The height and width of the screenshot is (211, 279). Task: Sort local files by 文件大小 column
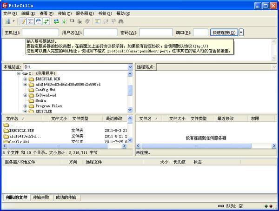click(x=55, y=119)
